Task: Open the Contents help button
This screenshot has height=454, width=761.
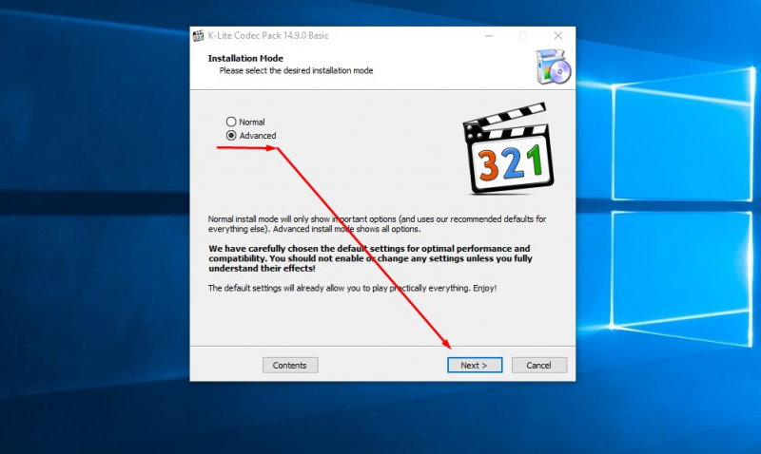Action: [x=290, y=365]
